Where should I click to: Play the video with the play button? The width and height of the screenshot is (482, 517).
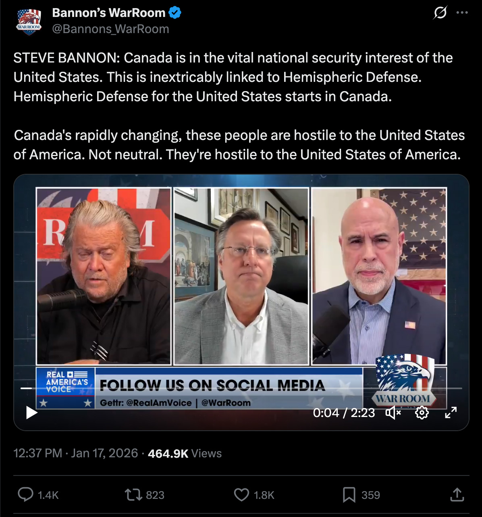[31, 413]
